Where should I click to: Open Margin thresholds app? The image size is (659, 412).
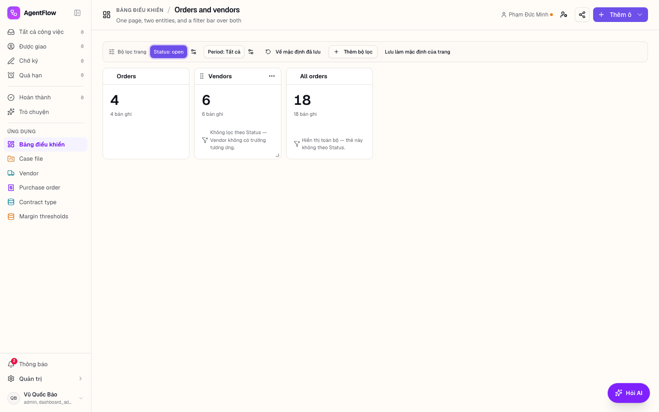pos(46,217)
